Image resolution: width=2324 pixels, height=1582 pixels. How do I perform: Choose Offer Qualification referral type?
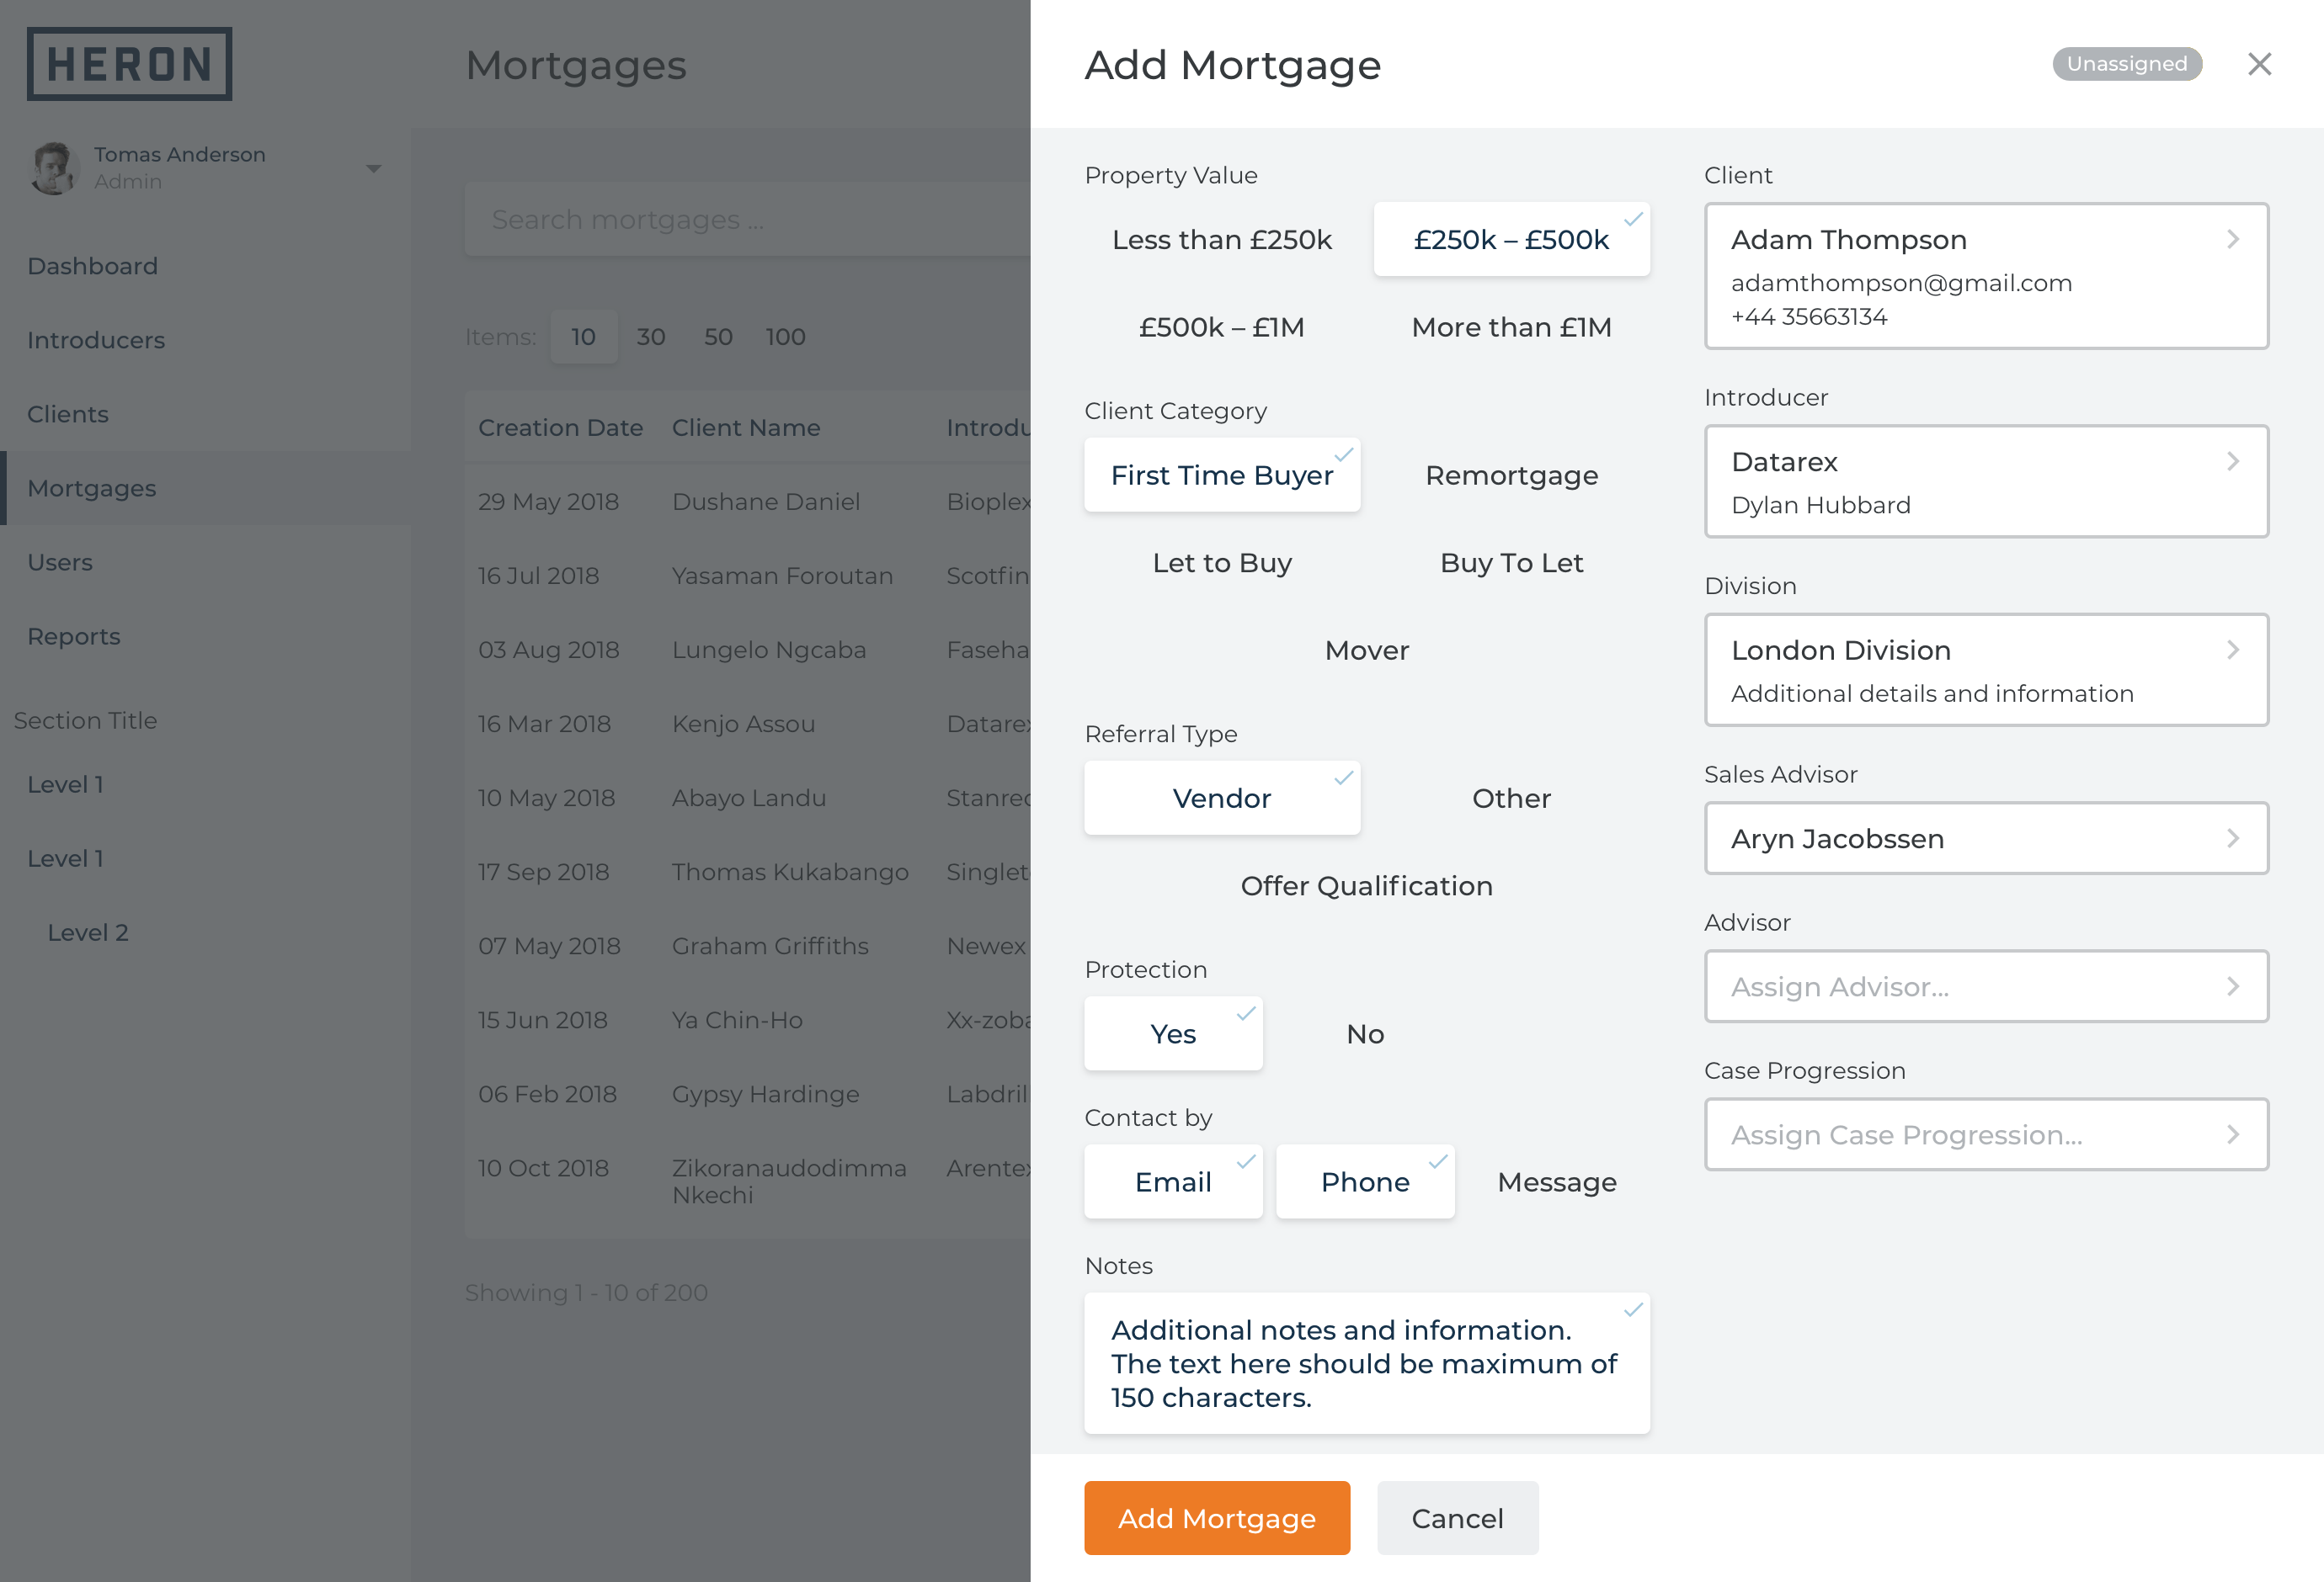click(x=1367, y=885)
